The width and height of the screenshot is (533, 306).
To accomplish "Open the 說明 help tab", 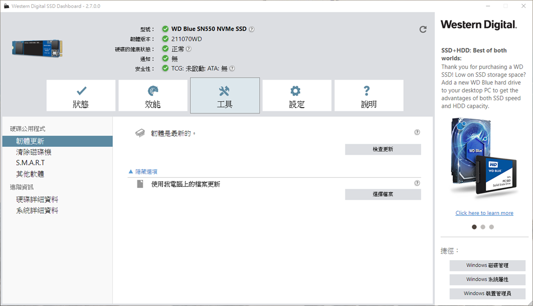I will point(369,96).
